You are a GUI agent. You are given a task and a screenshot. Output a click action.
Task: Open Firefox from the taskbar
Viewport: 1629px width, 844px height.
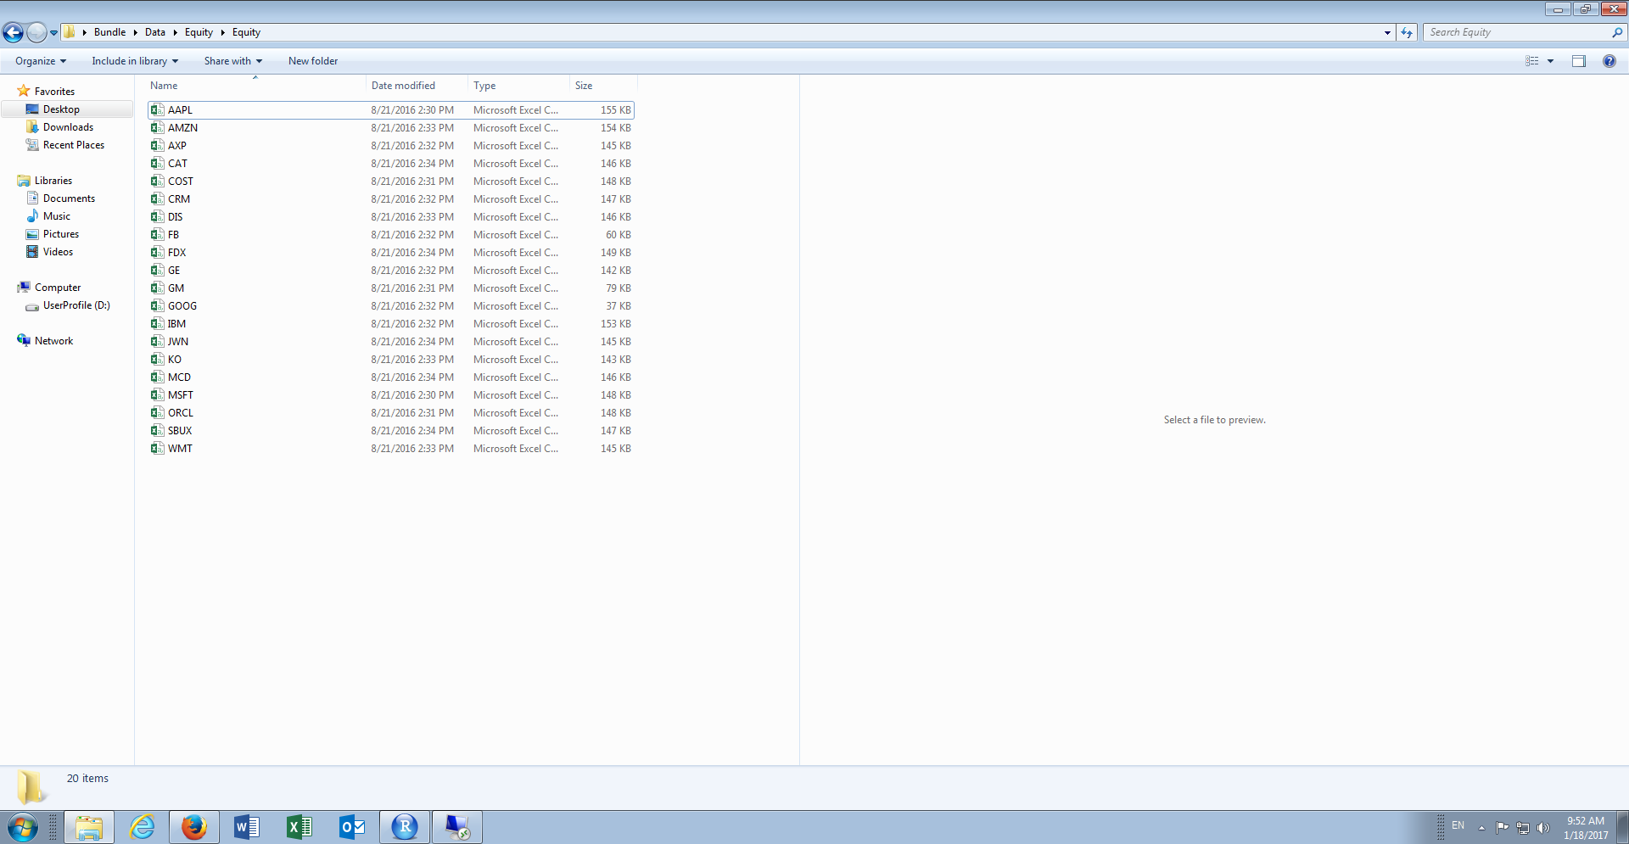[x=194, y=827]
